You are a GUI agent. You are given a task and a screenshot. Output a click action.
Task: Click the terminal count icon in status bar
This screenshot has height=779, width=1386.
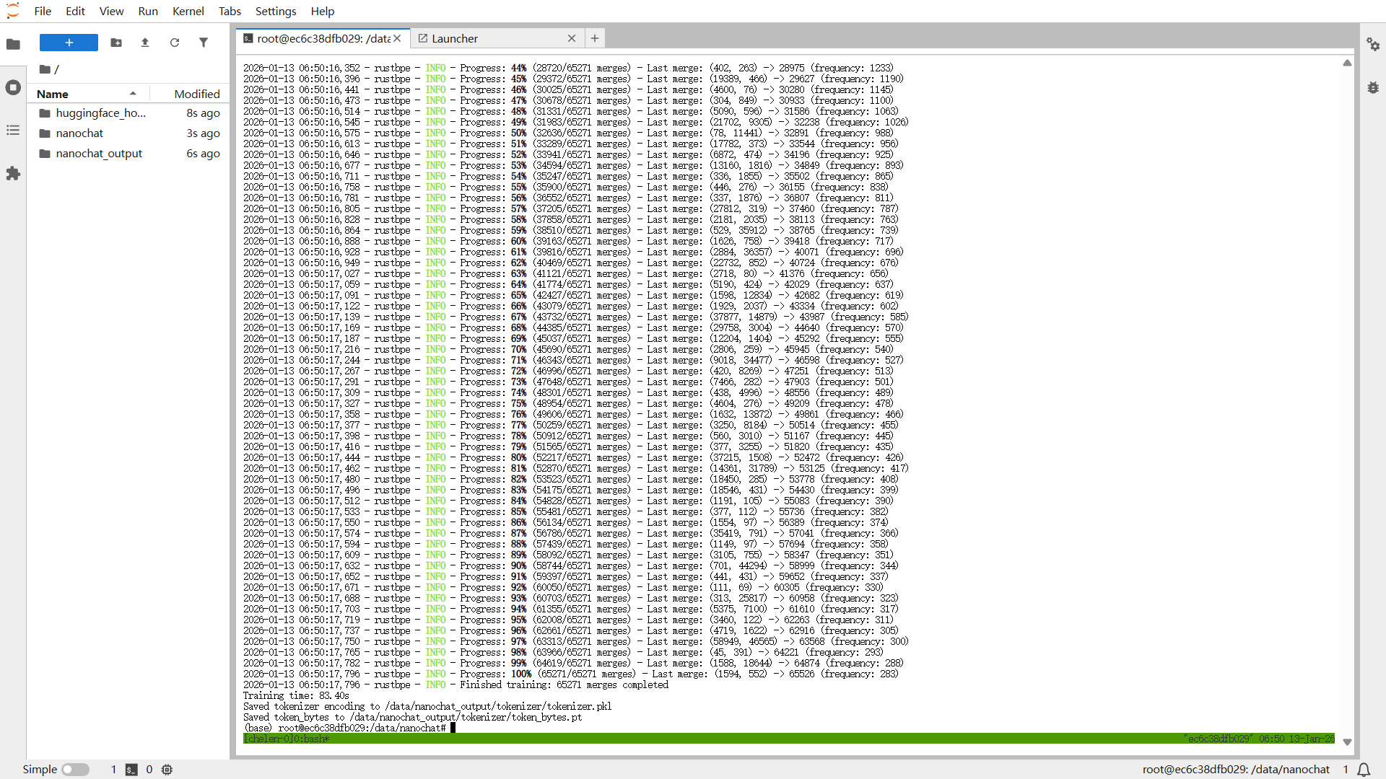pos(131,770)
